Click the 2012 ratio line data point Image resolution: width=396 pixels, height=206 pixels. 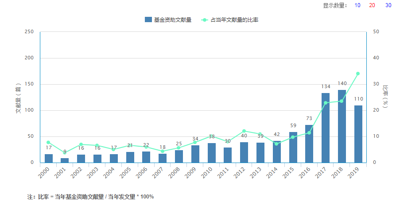(x=244, y=131)
